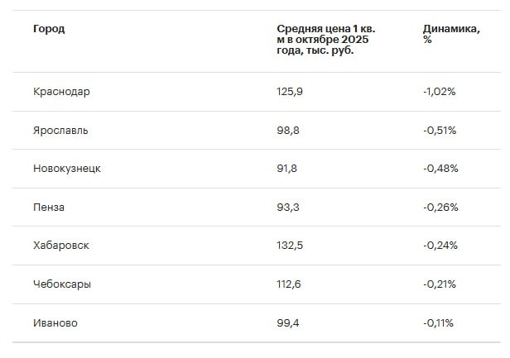Select the Ярославль city cell
Image resolution: width=510 pixels, height=358 pixels.
[x=61, y=130]
